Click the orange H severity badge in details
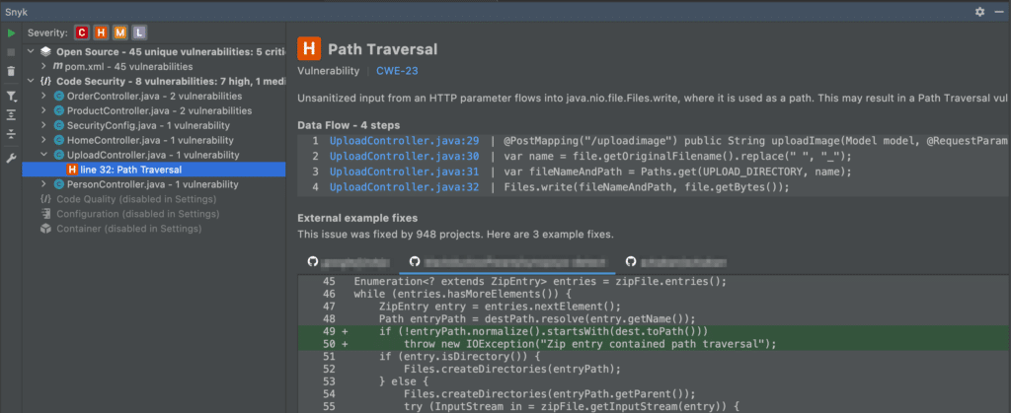Viewport: 1011px width, 413px height. pos(309,49)
